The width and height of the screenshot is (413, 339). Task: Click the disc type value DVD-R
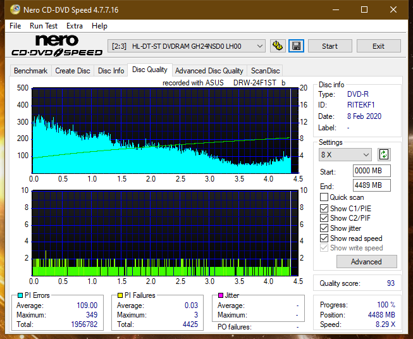(358, 94)
